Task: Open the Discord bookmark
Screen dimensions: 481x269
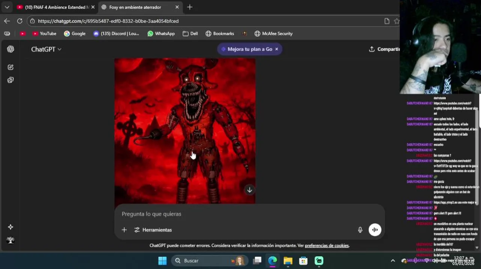Action: (116, 34)
